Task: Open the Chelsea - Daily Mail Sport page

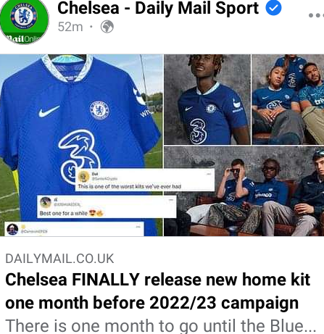Action: click(158, 8)
